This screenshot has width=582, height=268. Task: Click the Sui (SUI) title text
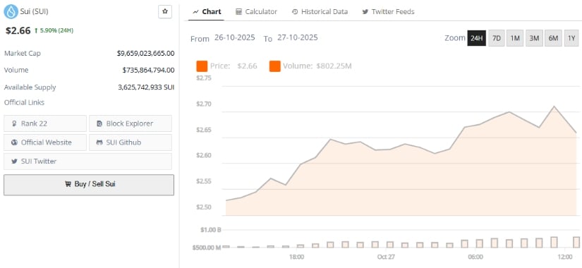[34, 11]
